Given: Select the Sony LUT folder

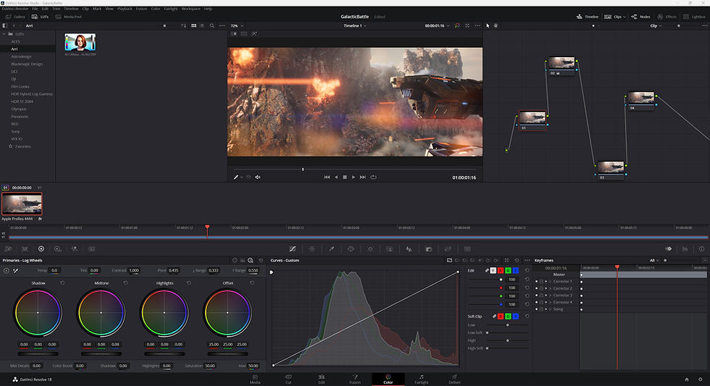Looking at the screenshot, I should coord(15,131).
